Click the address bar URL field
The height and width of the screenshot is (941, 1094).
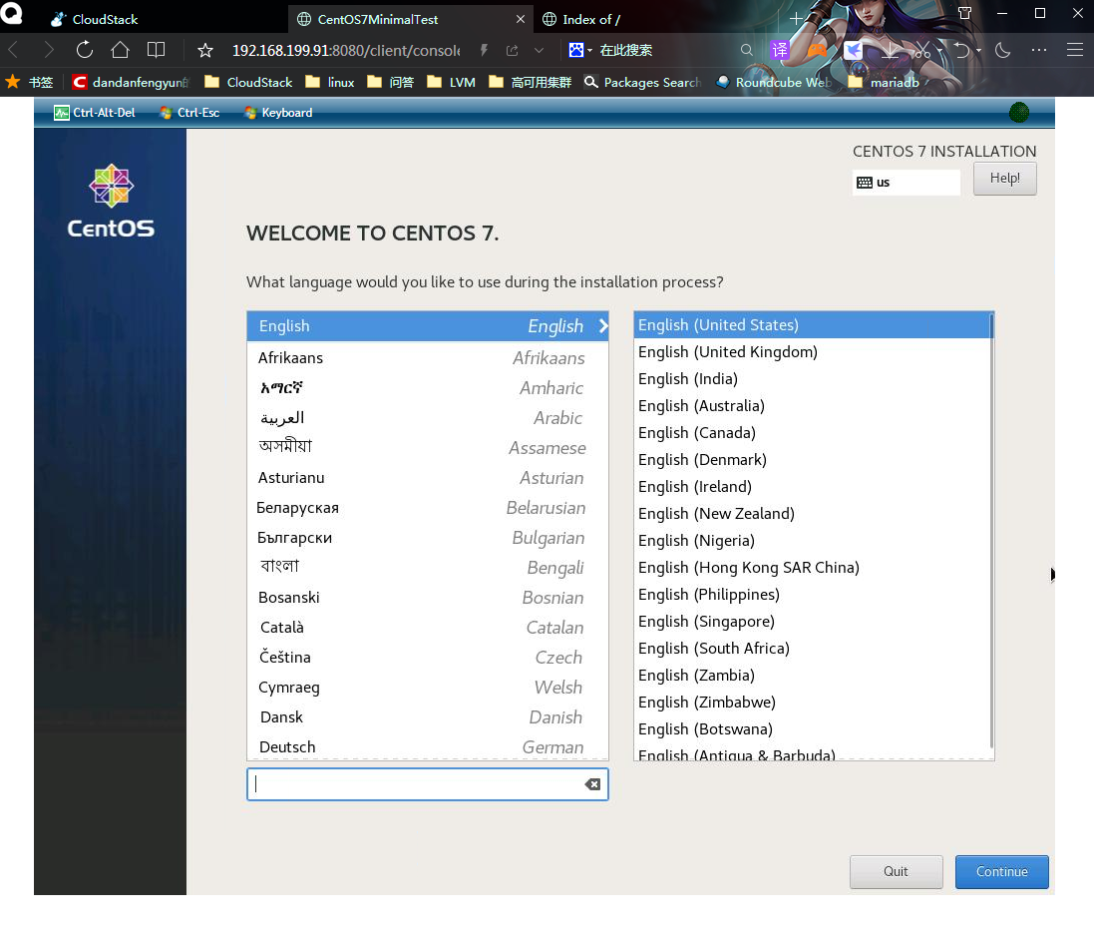[346, 50]
